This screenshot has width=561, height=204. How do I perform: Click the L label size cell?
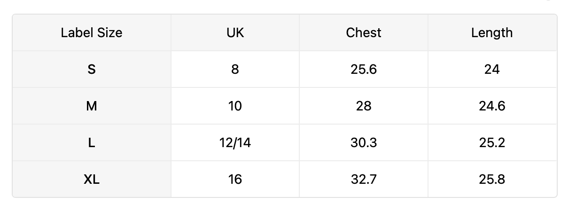92,142
